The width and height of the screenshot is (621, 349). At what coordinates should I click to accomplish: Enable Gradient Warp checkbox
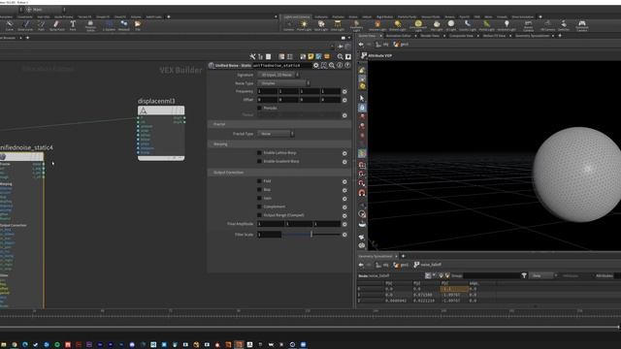259,162
